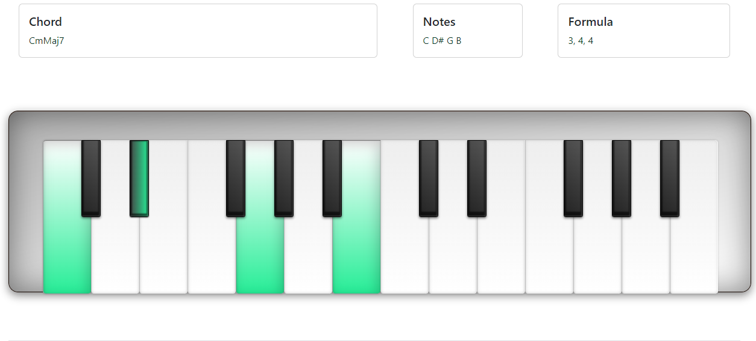Select the Notes card showing C D# G B

[467, 31]
